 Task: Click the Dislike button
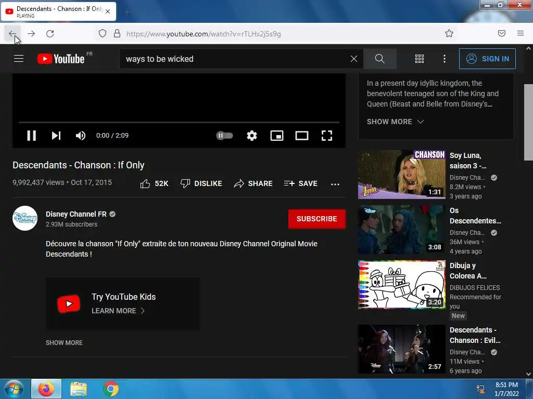pos(201,183)
